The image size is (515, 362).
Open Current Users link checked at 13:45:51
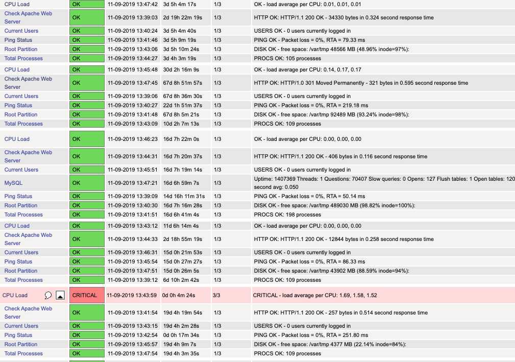(x=21, y=170)
